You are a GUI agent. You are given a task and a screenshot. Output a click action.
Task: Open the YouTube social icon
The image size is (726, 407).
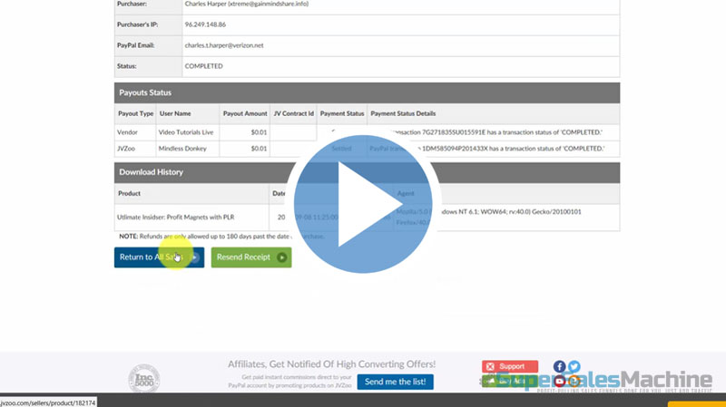[559, 382]
